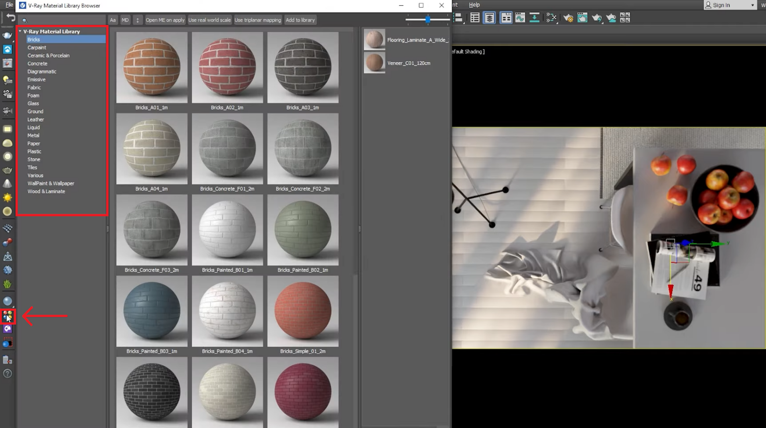Screen dimensions: 766x428
Task: Click the V-Ray light lister icon
Action: coord(8,80)
